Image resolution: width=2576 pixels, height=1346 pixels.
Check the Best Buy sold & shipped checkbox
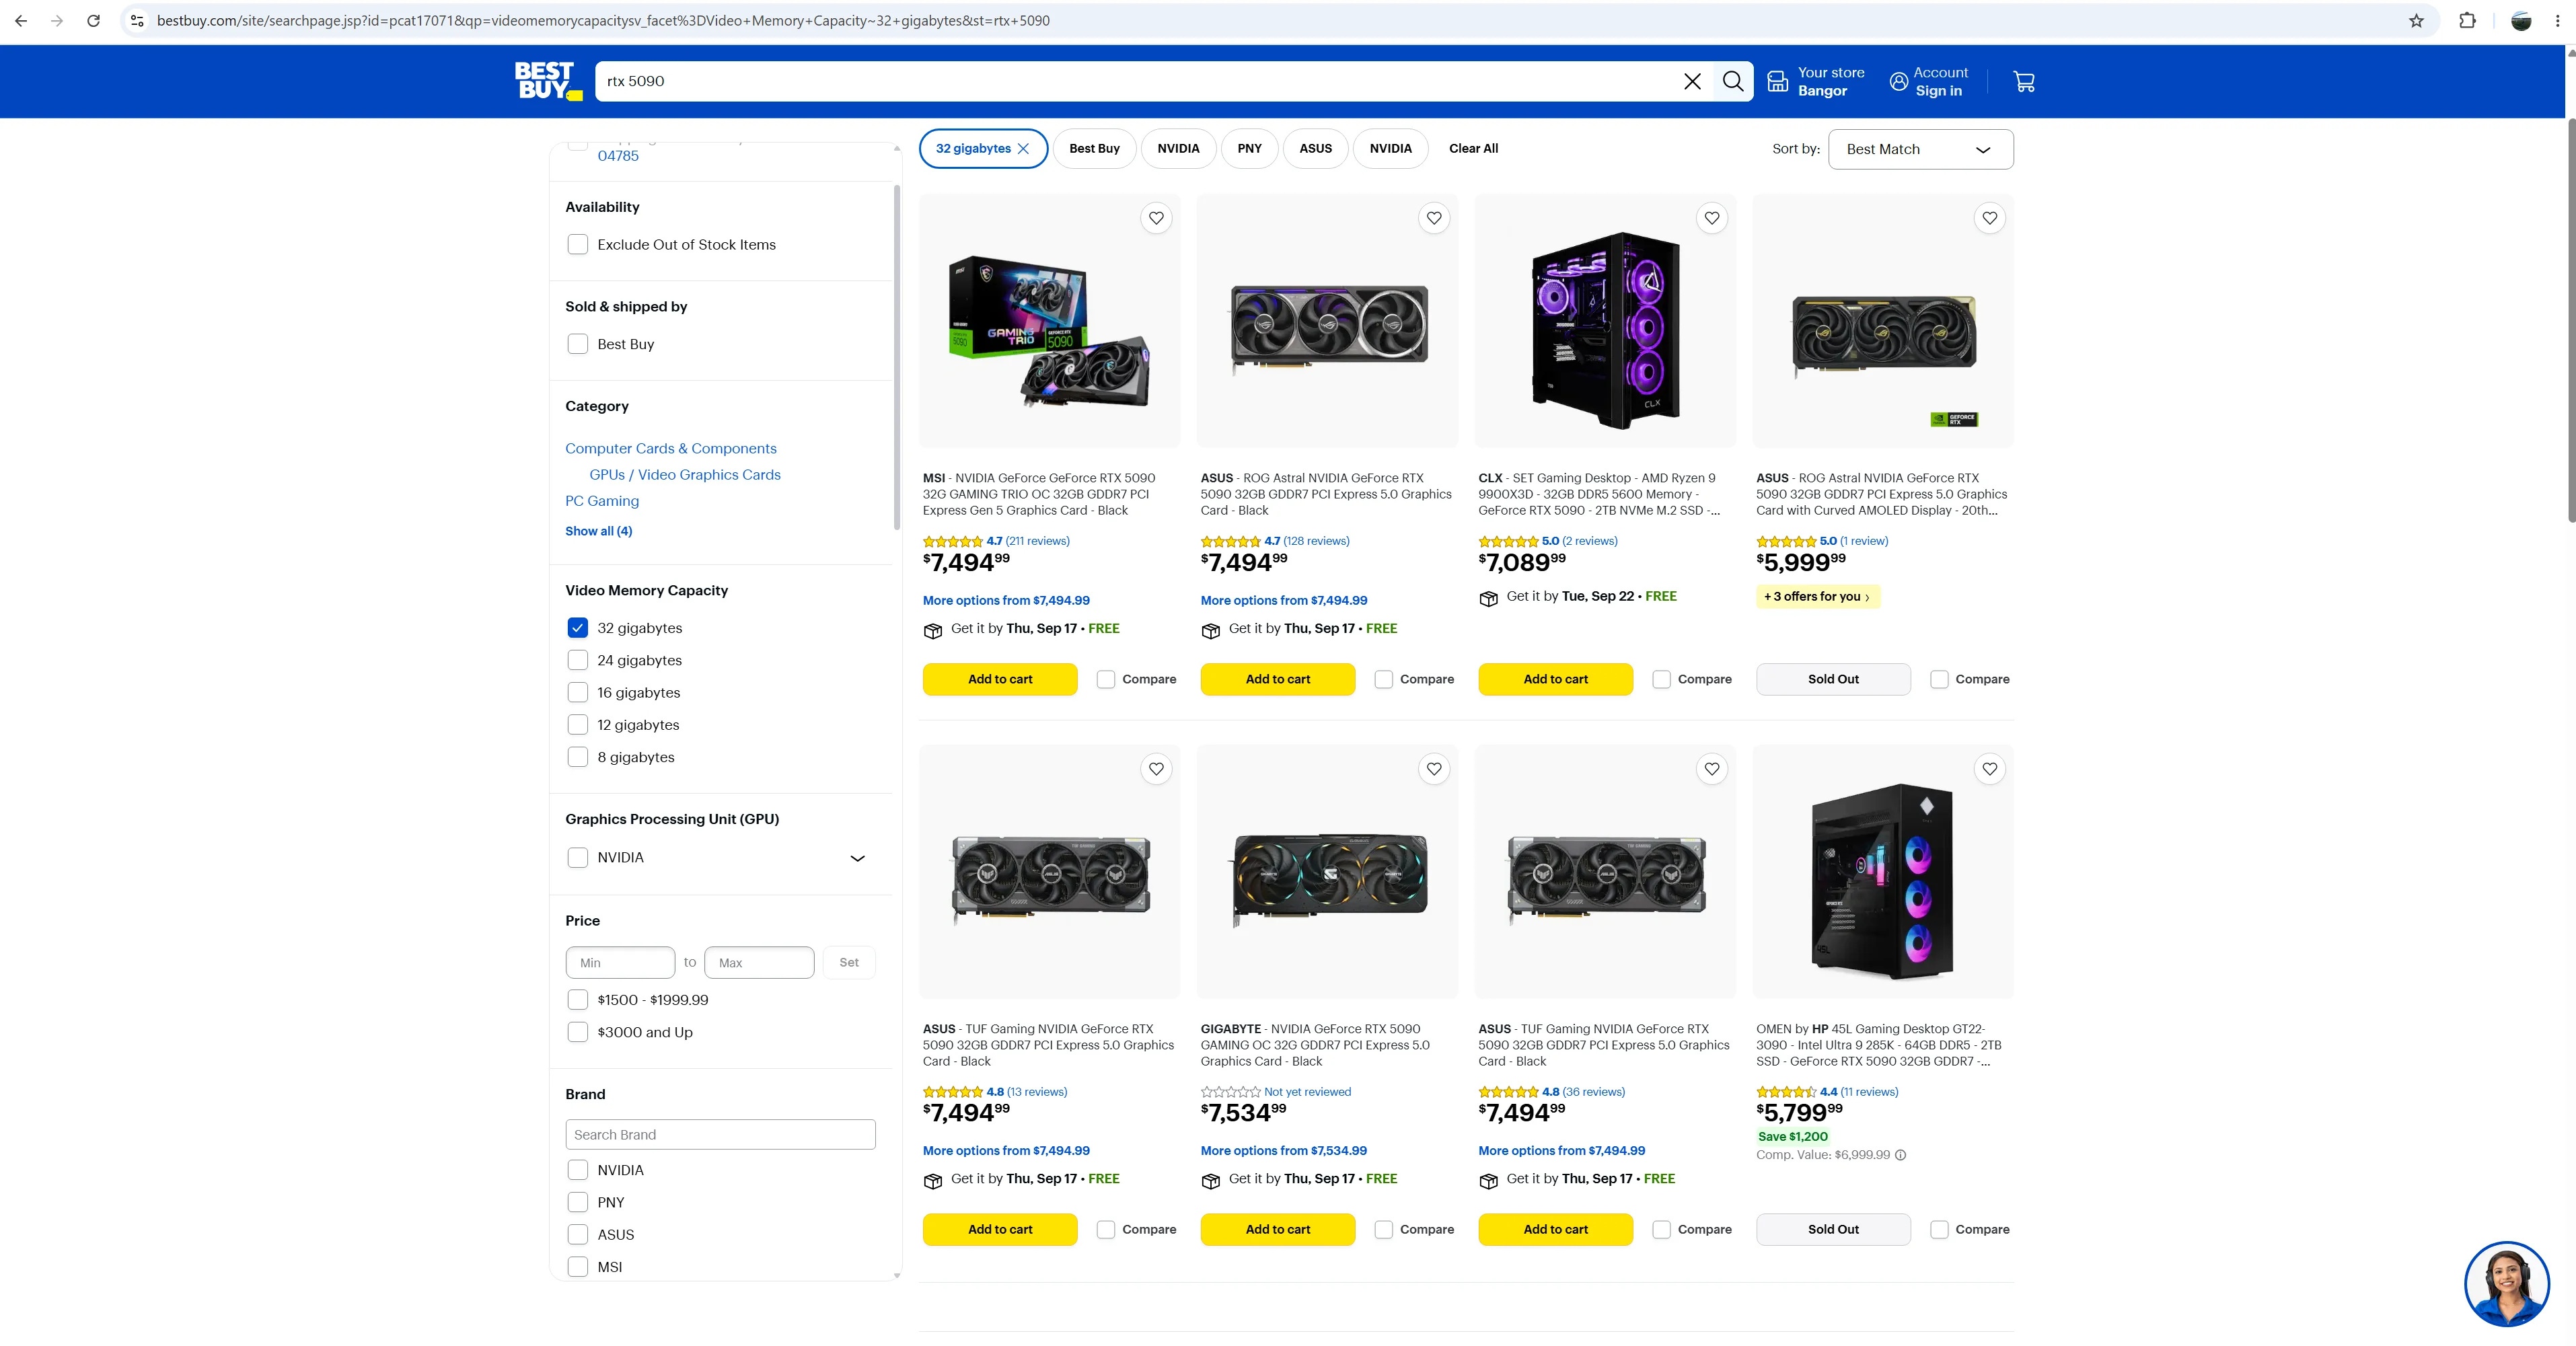click(578, 344)
